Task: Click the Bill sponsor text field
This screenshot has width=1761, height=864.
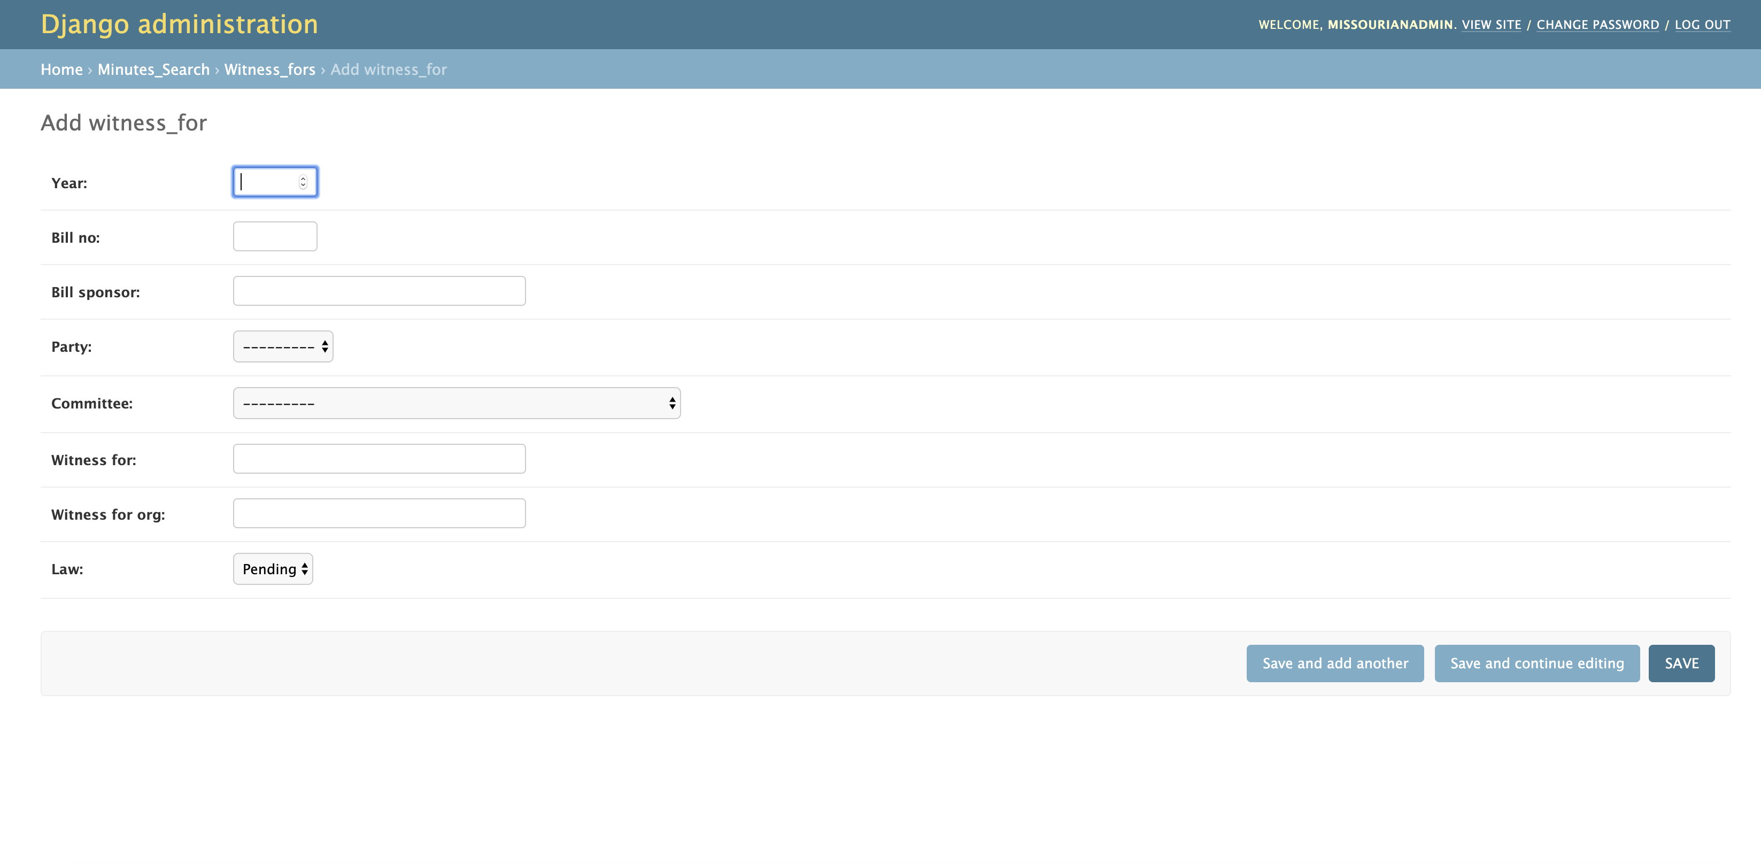Action: tap(379, 291)
